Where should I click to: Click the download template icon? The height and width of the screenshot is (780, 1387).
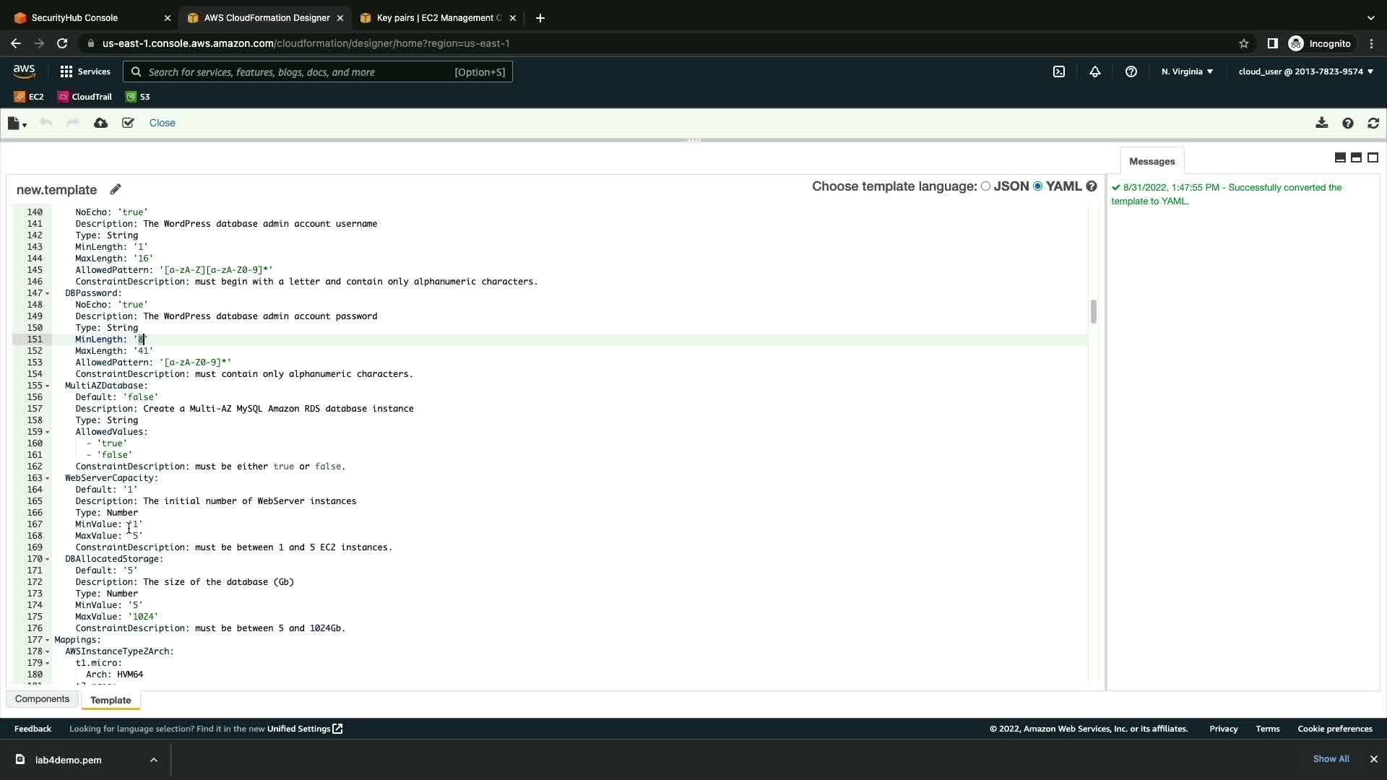tap(1321, 123)
